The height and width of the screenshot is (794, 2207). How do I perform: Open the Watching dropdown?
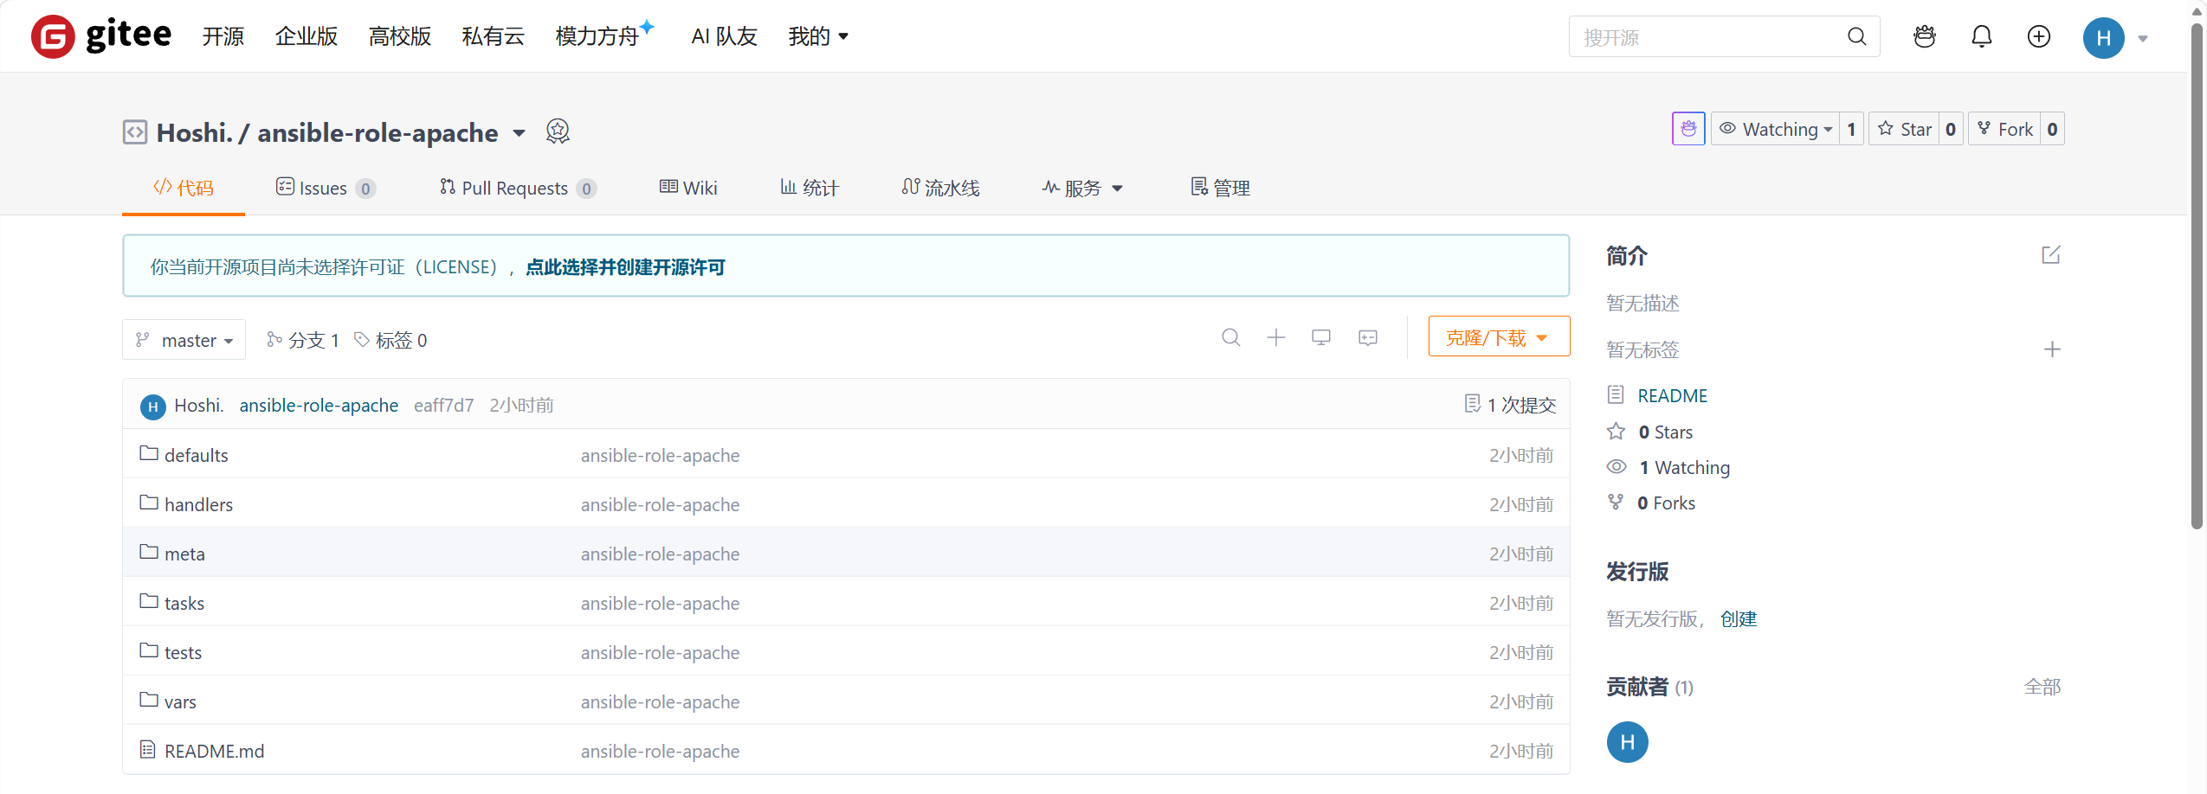pyautogui.click(x=1775, y=129)
